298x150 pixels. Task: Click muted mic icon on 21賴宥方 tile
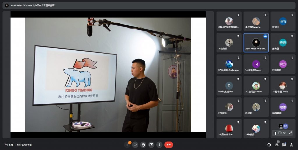[292, 58]
